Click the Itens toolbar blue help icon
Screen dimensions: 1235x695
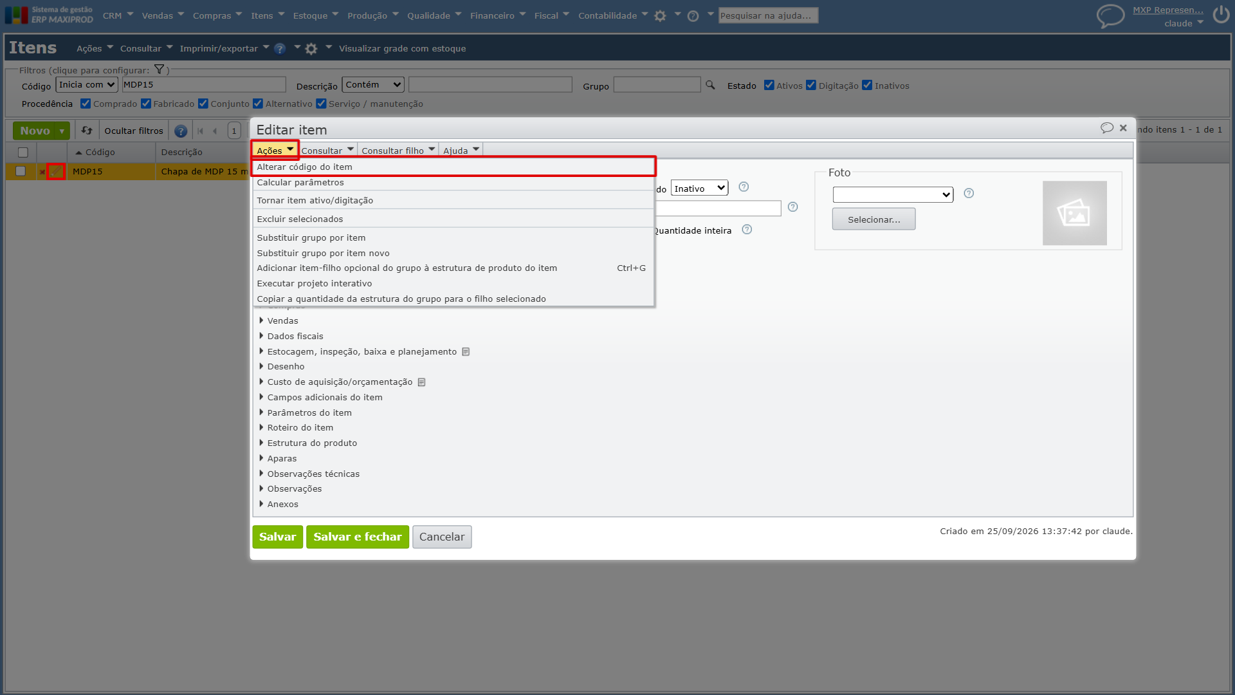tap(280, 49)
